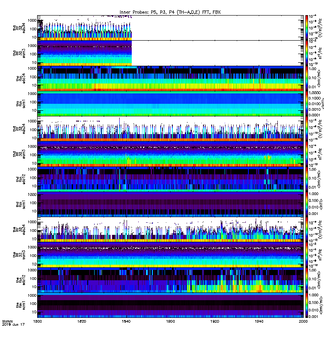
Task: Click the color bar beside thd fbk scm1 panel
Action: [x=306, y=204]
